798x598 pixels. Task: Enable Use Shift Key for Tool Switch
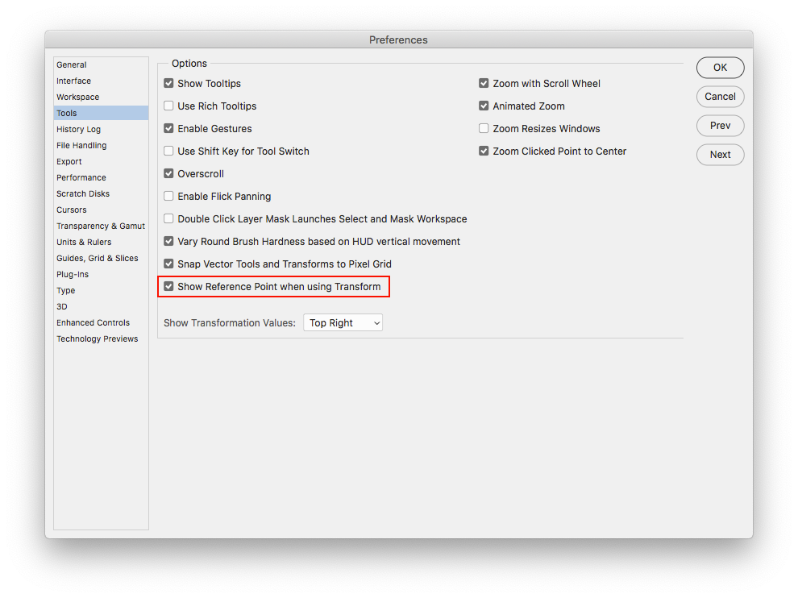pos(169,152)
